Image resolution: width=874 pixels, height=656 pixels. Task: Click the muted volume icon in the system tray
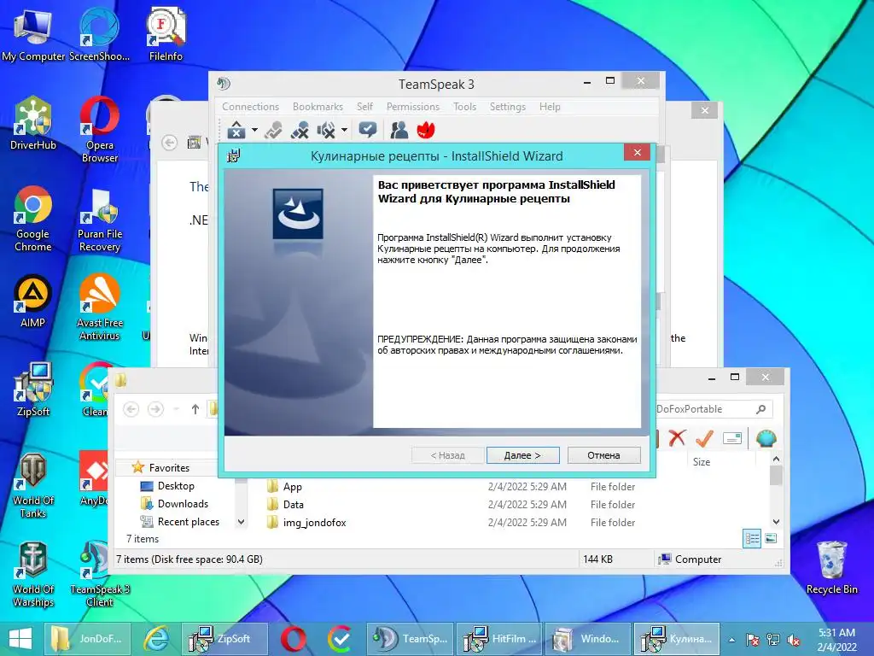pyautogui.click(x=795, y=640)
